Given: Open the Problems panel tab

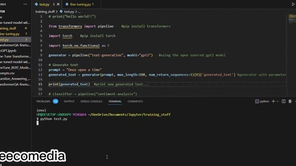Looking at the screenshot, I should pyautogui.click(x=43, y=101).
